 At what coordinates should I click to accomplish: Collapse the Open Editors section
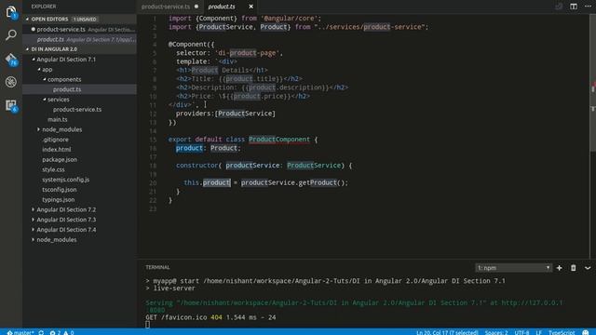tap(27, 19)
